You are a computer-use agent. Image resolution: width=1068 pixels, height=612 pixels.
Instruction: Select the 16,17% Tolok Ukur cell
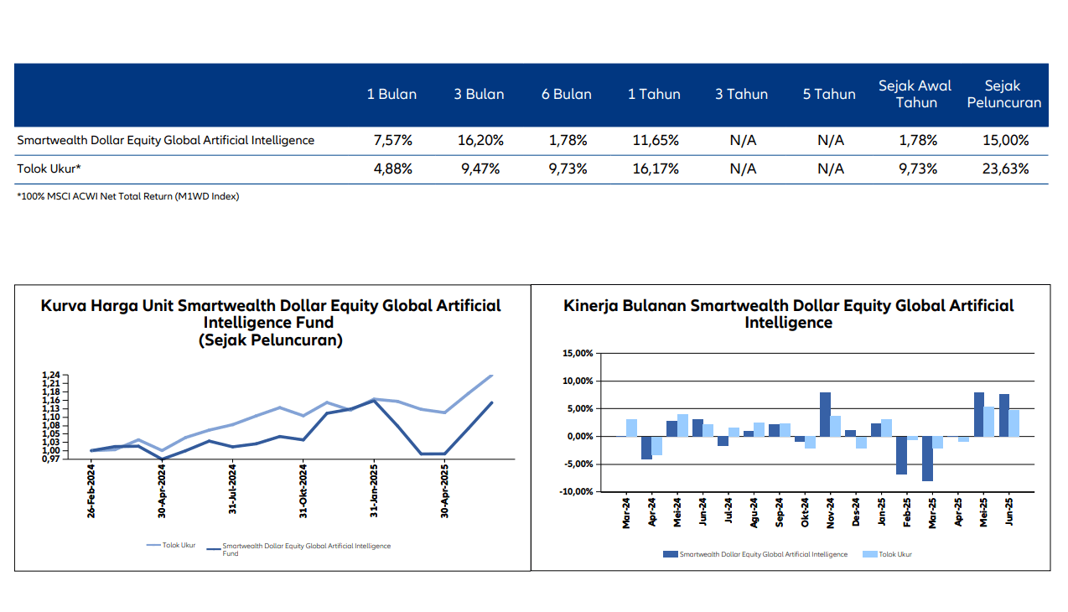(655, 169)
